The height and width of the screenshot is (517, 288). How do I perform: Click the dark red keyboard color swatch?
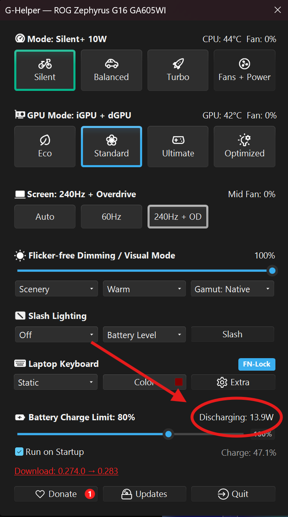pyautogui.click(x=179, y=382)
